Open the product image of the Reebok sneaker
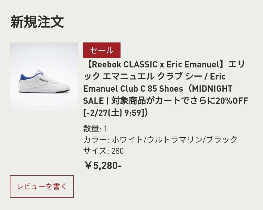This screenshot has width=263, height=210. coord(44,76)
